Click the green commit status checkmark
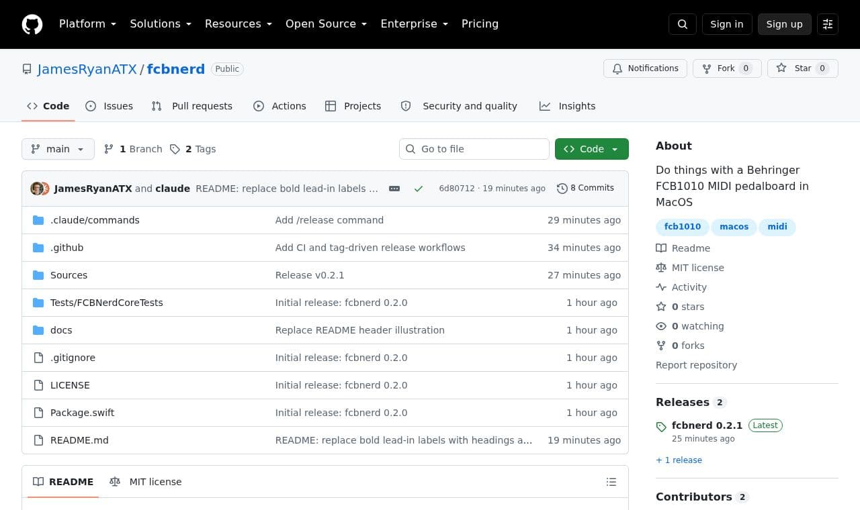This screenshot has height=510, width=860. [419, 189]
